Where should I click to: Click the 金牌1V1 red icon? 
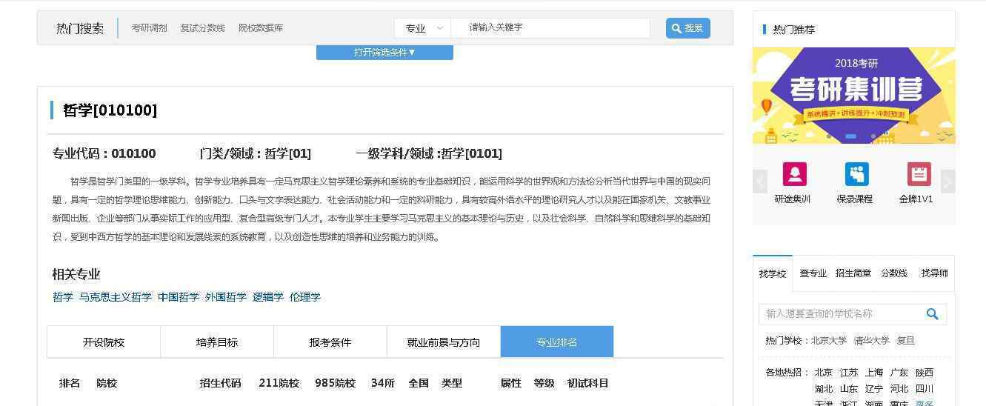click(919, 175)
